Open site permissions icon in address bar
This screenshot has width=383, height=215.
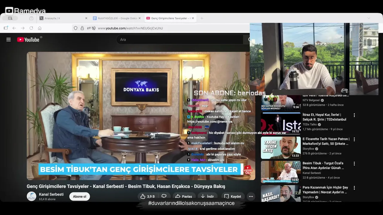(89, 28)
